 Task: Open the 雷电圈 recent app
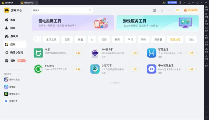pyautogui.click(x=10, y=87)
